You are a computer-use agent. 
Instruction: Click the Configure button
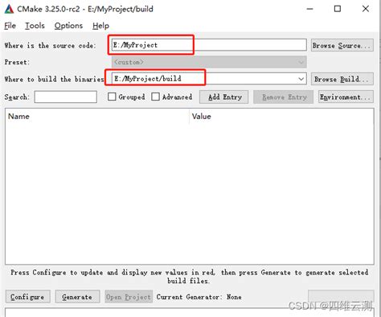point(27,297)
